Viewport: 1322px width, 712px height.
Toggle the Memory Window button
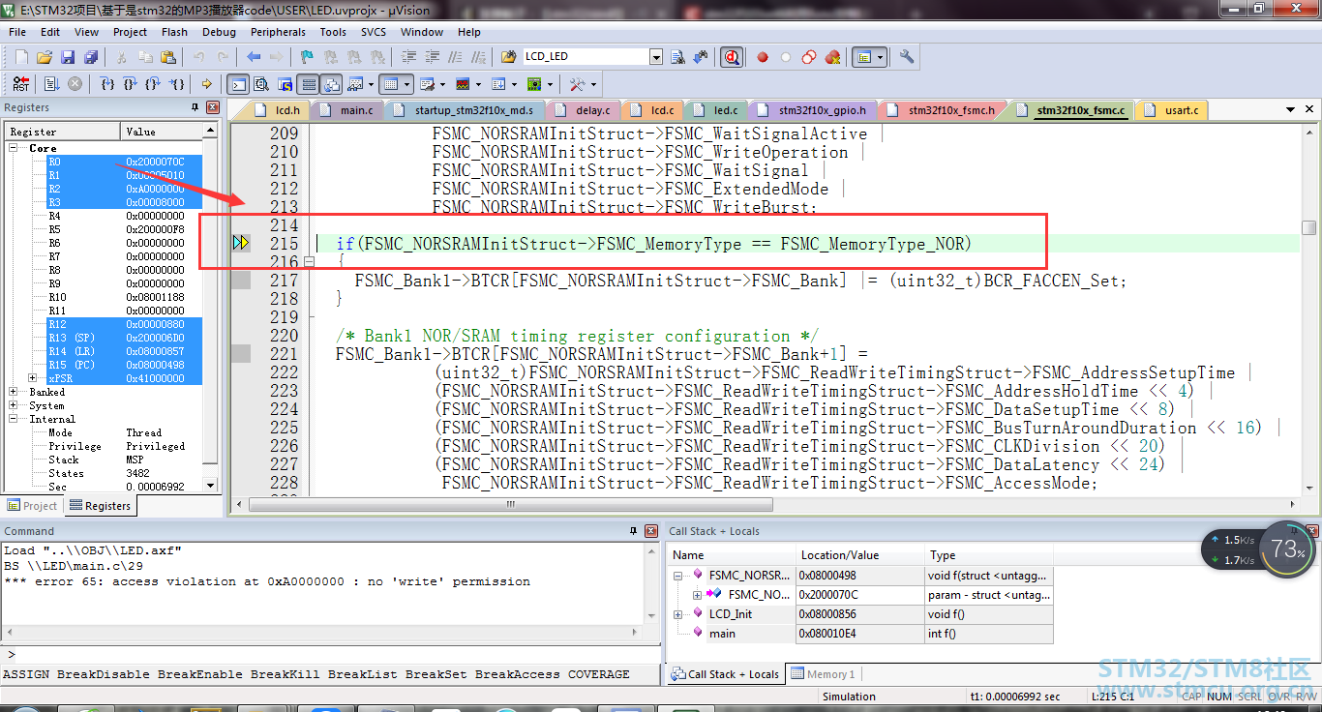391,84
